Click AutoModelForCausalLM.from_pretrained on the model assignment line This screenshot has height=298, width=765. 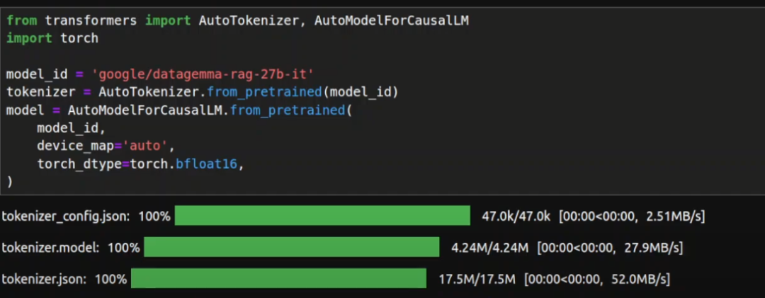tap(205, 110)
